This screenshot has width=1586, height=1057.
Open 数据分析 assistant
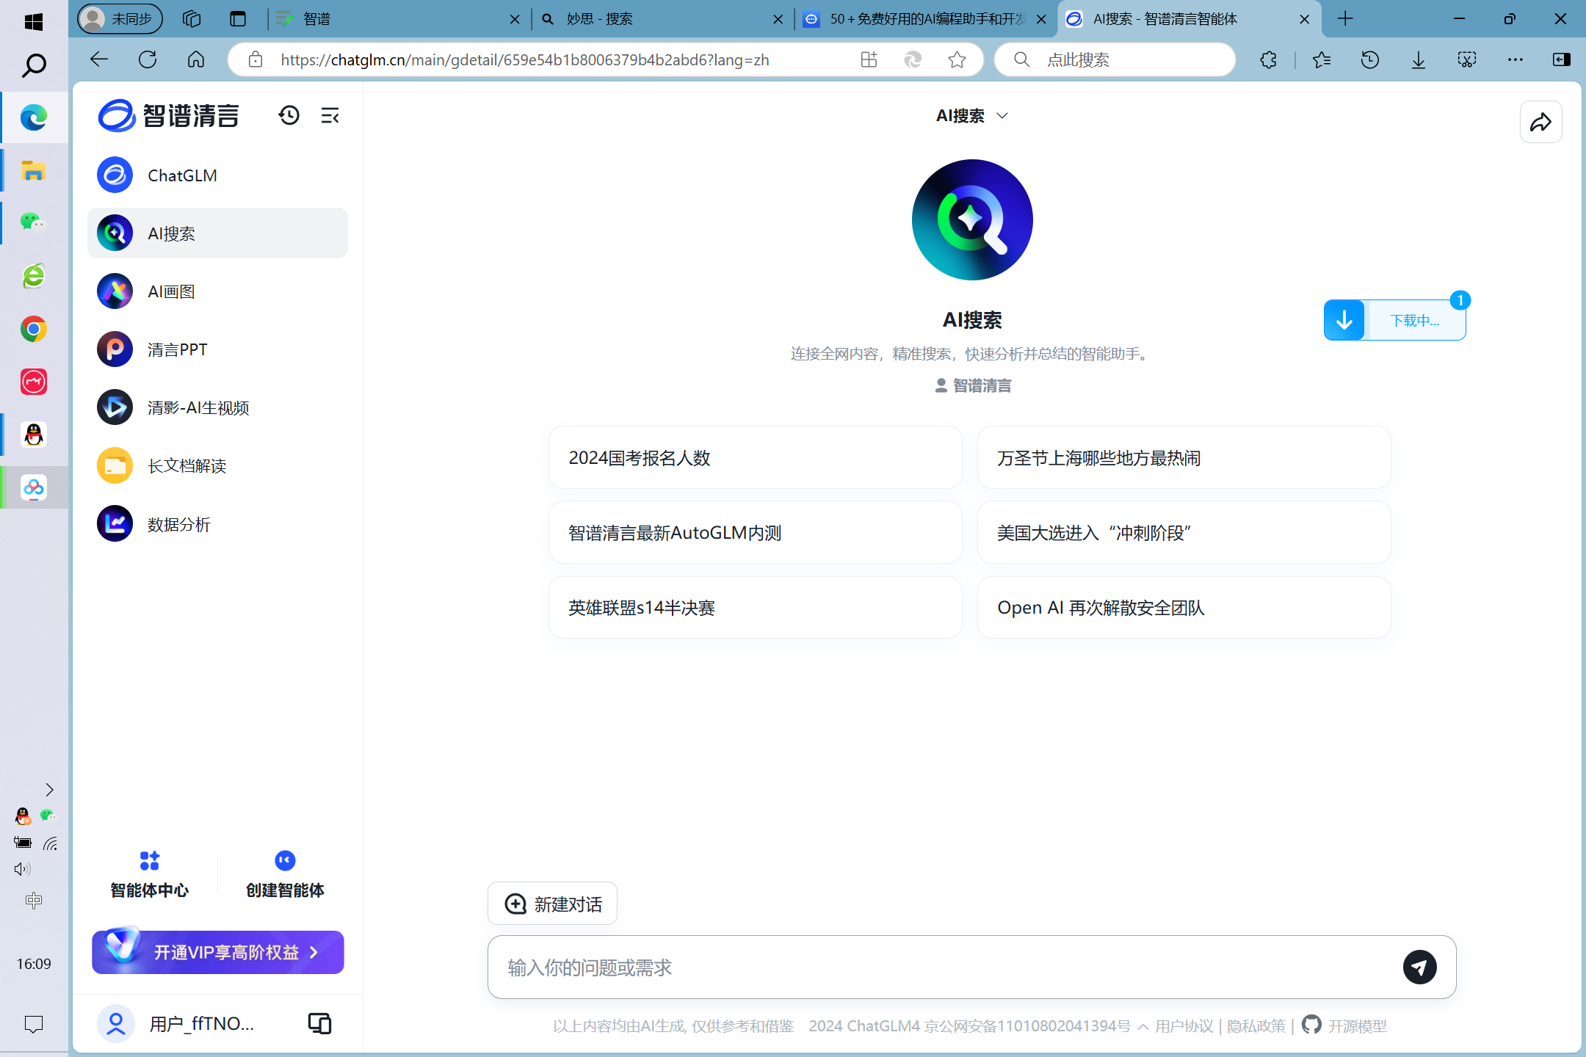[x=217, y=524]
